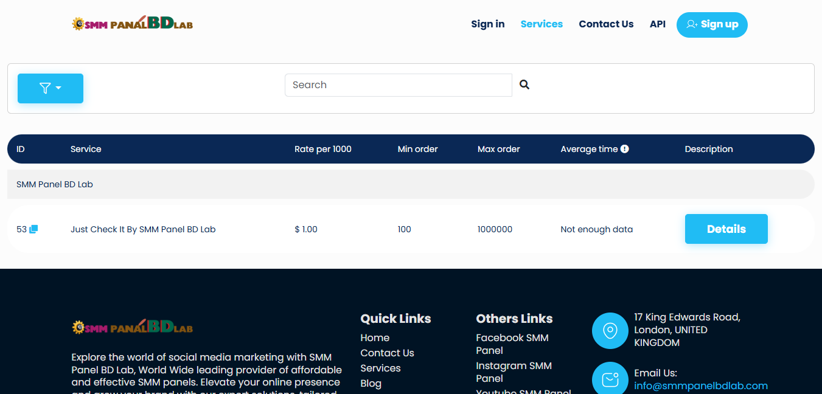Click the search magnifier icon
The image size is (822, 394).
pyautogui.click(x=524, y=85)
